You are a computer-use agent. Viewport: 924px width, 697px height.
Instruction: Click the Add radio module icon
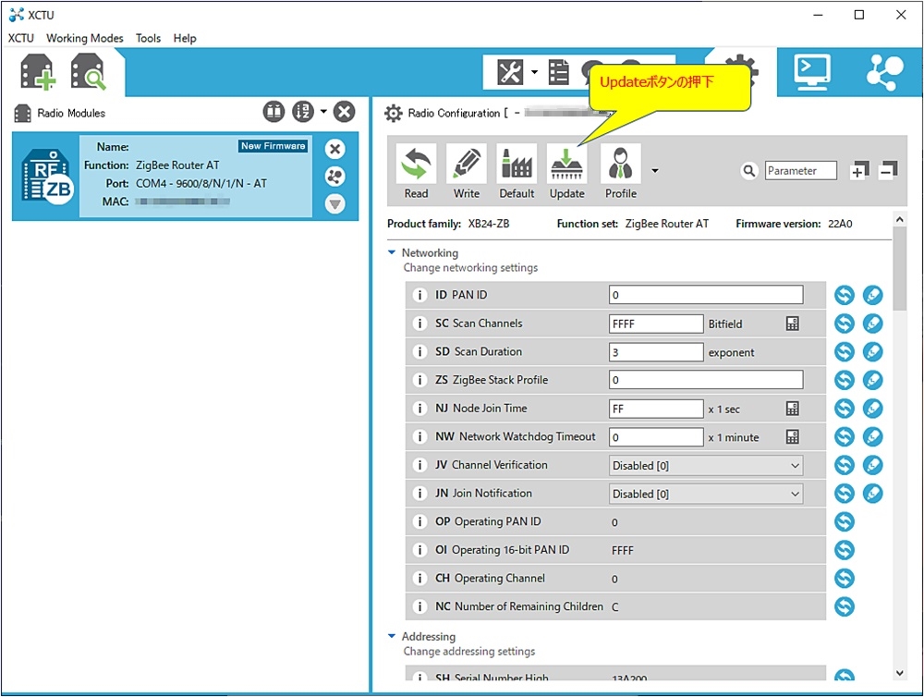(38, 72)
